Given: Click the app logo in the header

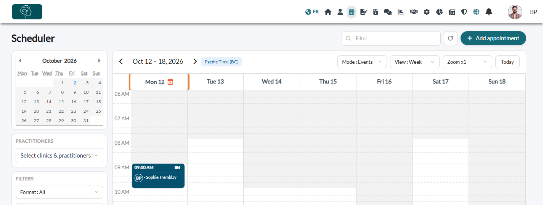Looking at the screenshot, I should tap(27, 12).
